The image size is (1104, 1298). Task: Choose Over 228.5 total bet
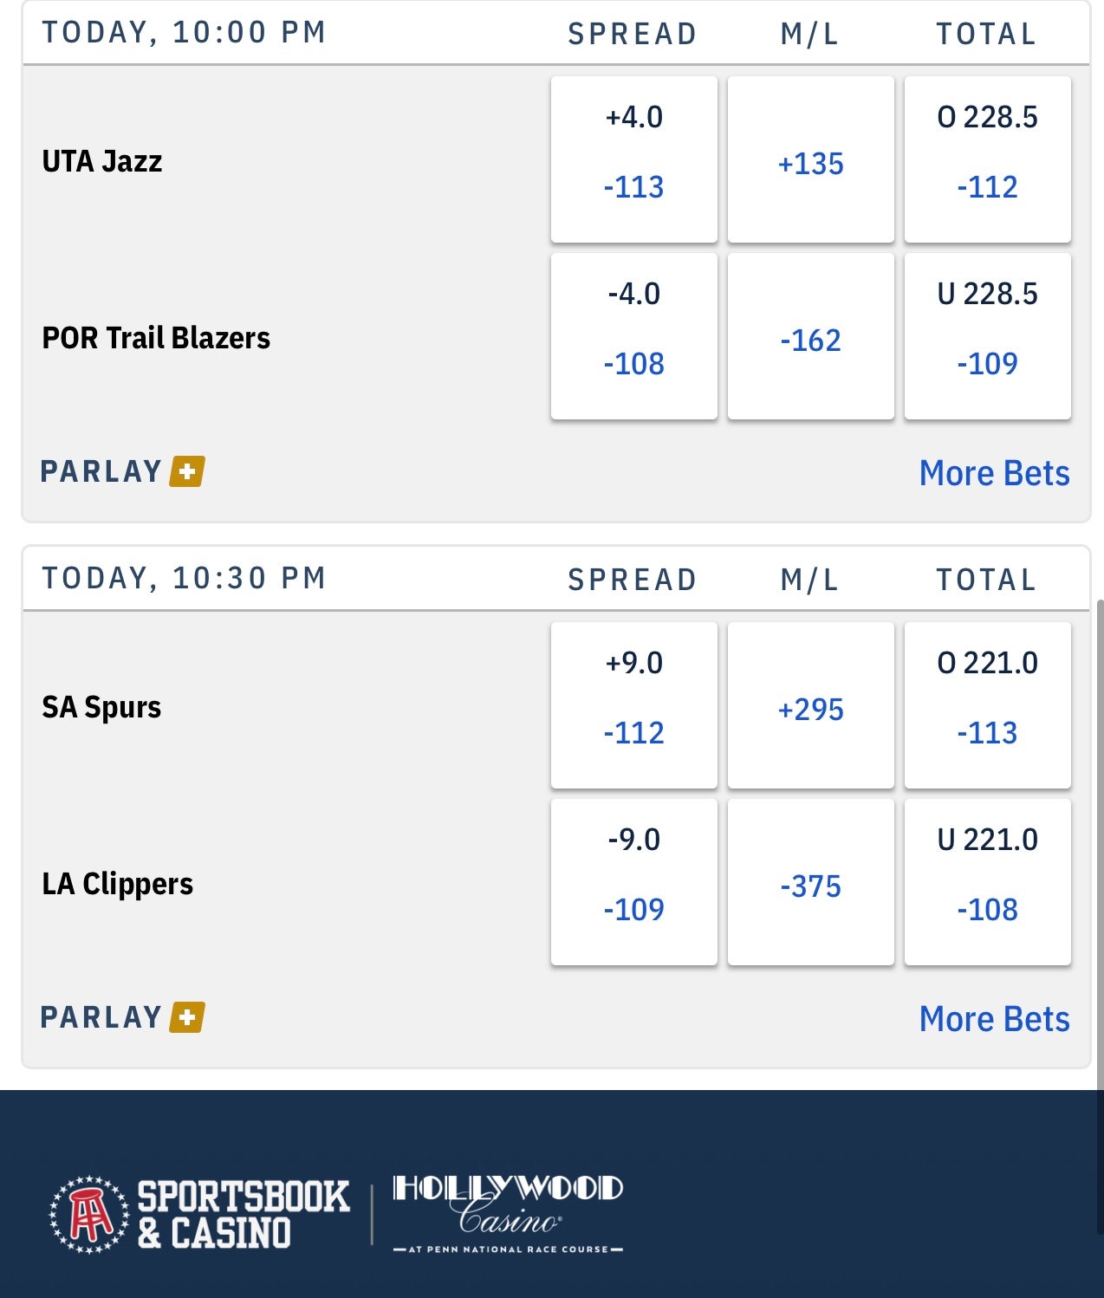point(988,159)
